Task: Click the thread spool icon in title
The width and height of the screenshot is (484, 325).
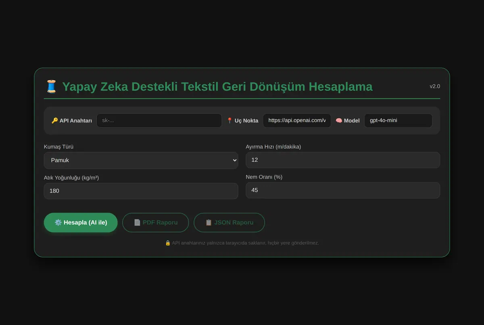Action: pos(51,86)
